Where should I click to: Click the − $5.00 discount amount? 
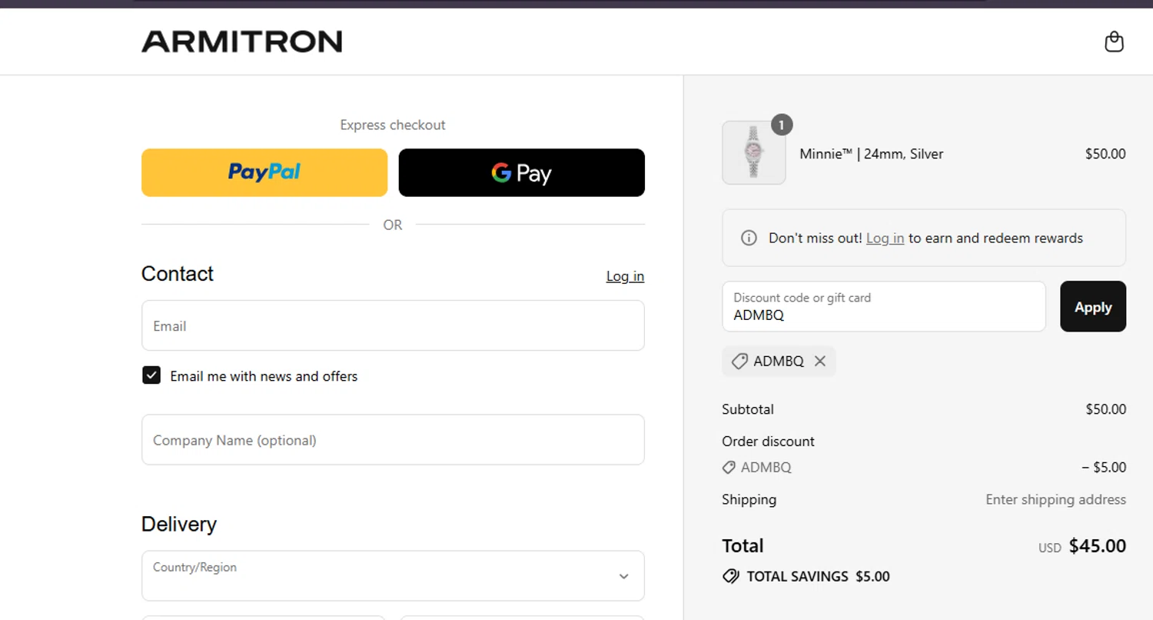tap(1104, 468)
